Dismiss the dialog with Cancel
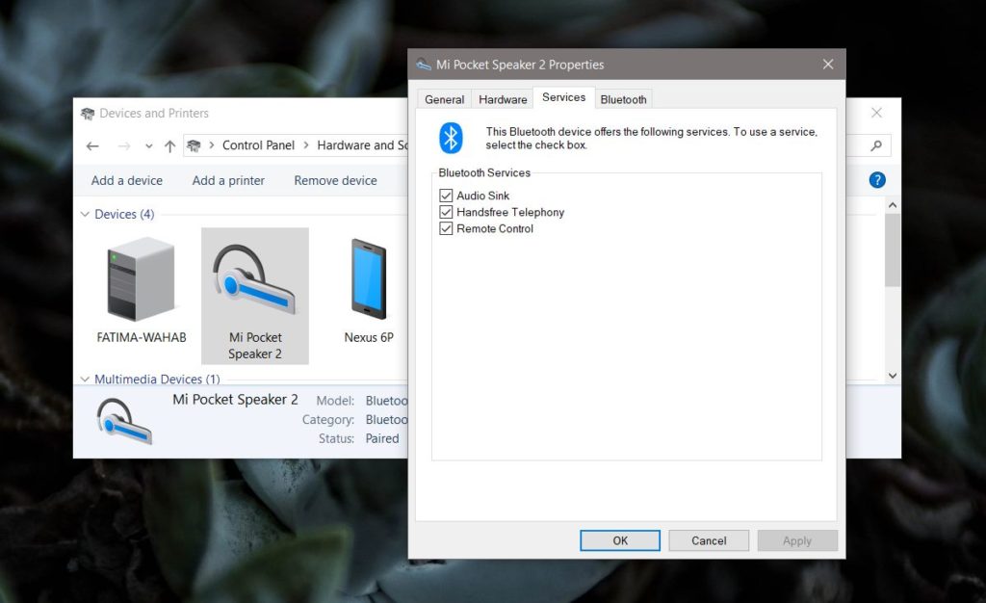986x603 pixels. click(709, 540)
